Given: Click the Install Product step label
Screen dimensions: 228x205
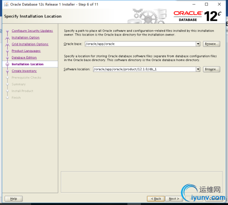Looking at the screenshot, I should point(22,91).
